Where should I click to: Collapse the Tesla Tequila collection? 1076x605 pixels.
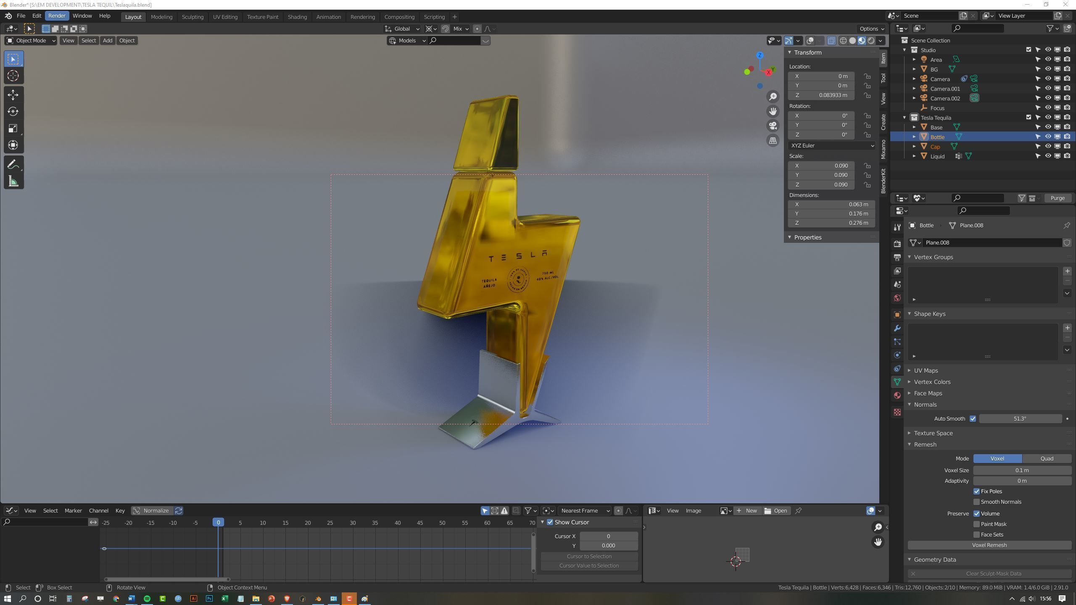pyautogui.click(x=905, y=118)
